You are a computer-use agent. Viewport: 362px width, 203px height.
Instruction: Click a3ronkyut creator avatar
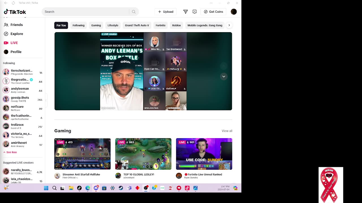point(118,176)
